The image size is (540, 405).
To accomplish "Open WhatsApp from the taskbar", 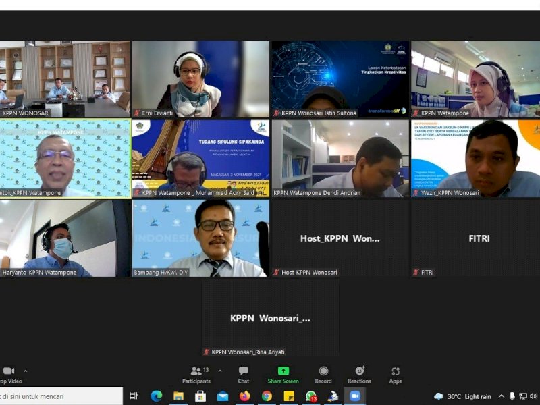I will (x=311, y=395).
